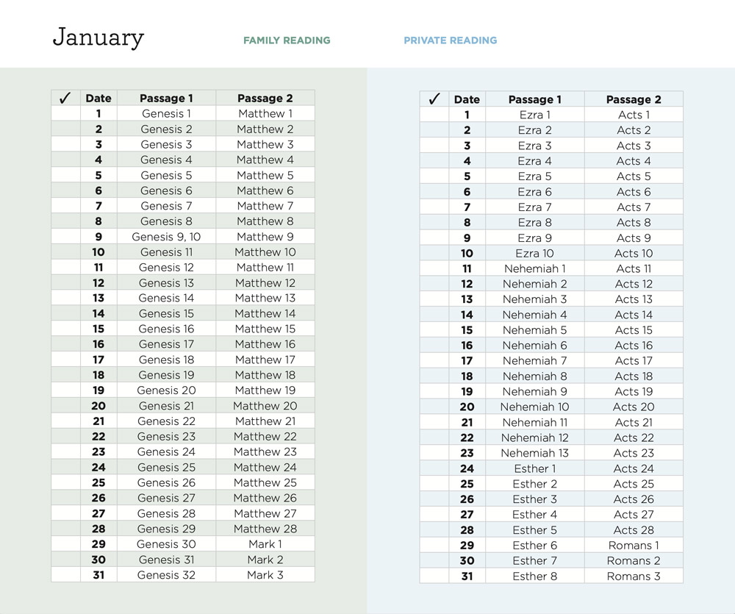Viewport: 735px width, 614px height.
Task: Click Passage 2 header in Private Reading table
Action: click(x=633, y=99)
